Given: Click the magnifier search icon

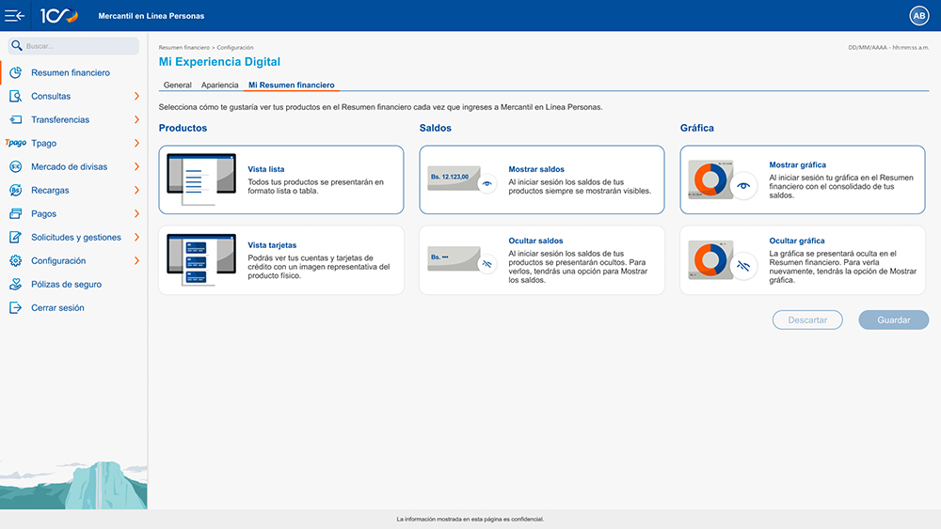Looking at the screenshot, I should point(17,45).
